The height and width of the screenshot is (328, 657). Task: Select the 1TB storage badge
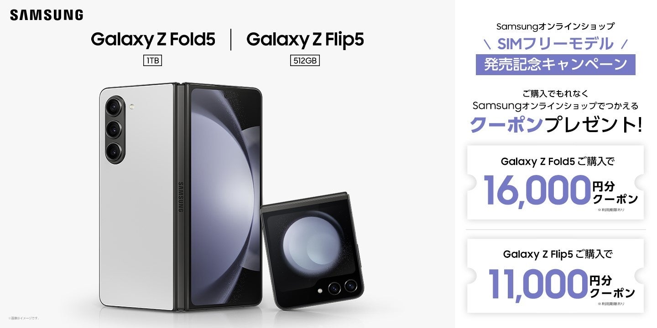coord(152,60)
